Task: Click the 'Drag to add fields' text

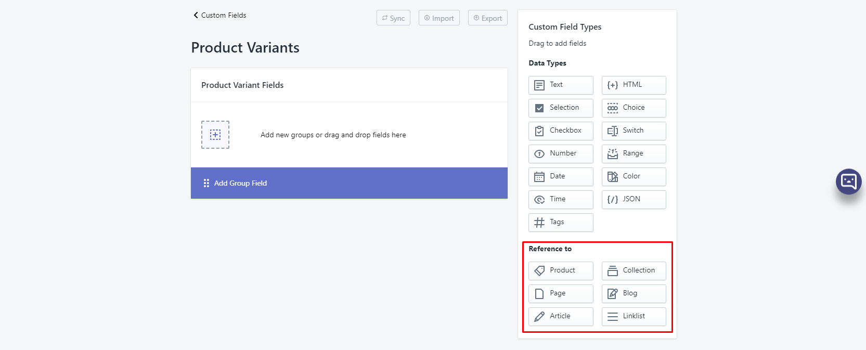Action: (557, 43)
